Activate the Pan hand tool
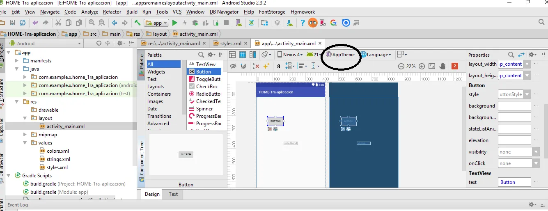The image size is (548, 211). 443,66
